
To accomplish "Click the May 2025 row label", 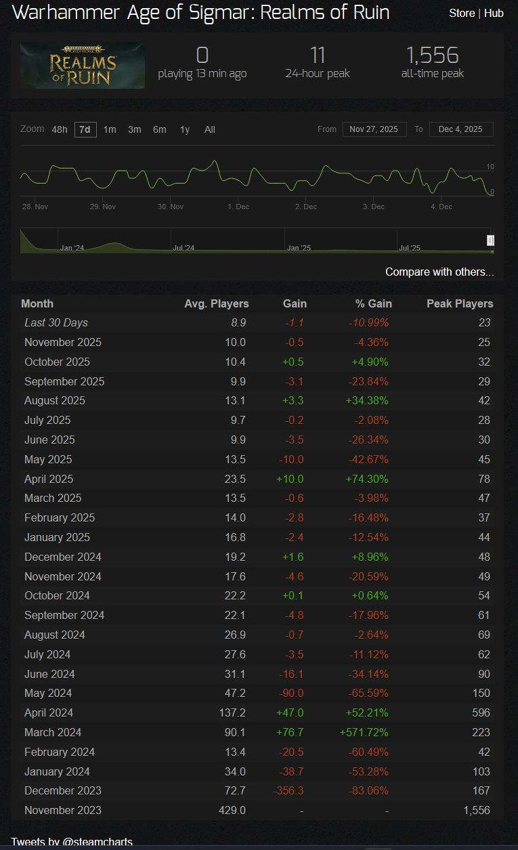I will [x=48, y=459].
